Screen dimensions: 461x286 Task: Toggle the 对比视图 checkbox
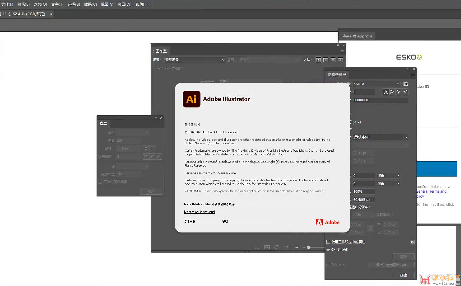point(328,265)
